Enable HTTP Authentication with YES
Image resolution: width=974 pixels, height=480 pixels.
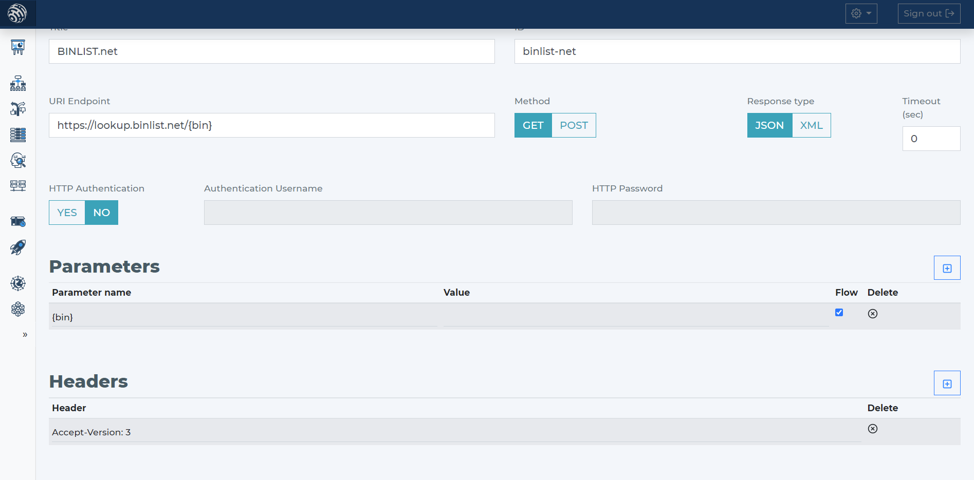click(x=67, y=213)
